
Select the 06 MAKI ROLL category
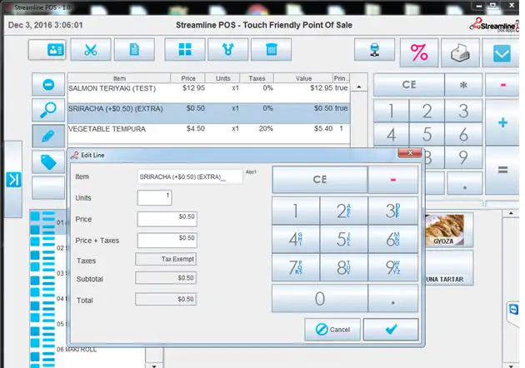pyautogui.click(x=77, y=349)
